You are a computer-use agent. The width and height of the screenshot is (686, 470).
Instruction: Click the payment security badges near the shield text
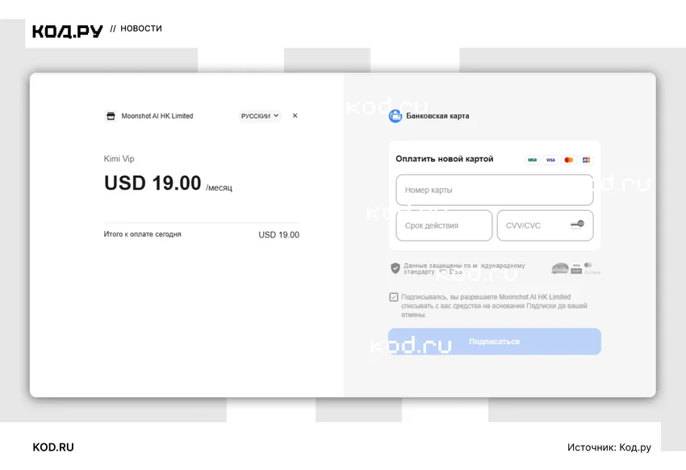tap(575, 268)
